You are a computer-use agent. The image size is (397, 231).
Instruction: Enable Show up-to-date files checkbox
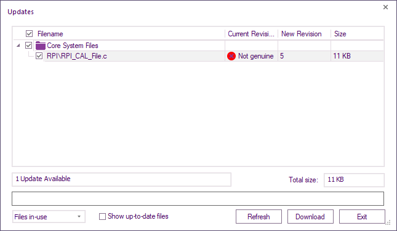(x=102, y=217)
